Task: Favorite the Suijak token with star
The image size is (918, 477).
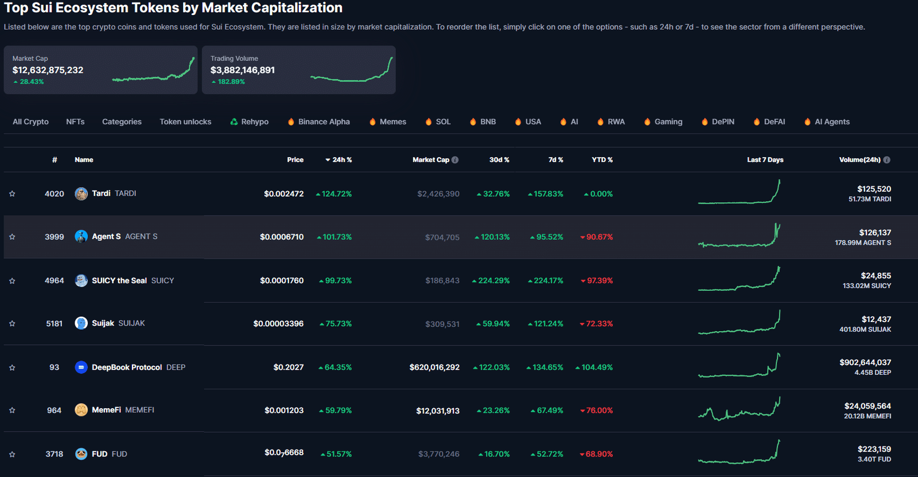Action: [12, 324]
